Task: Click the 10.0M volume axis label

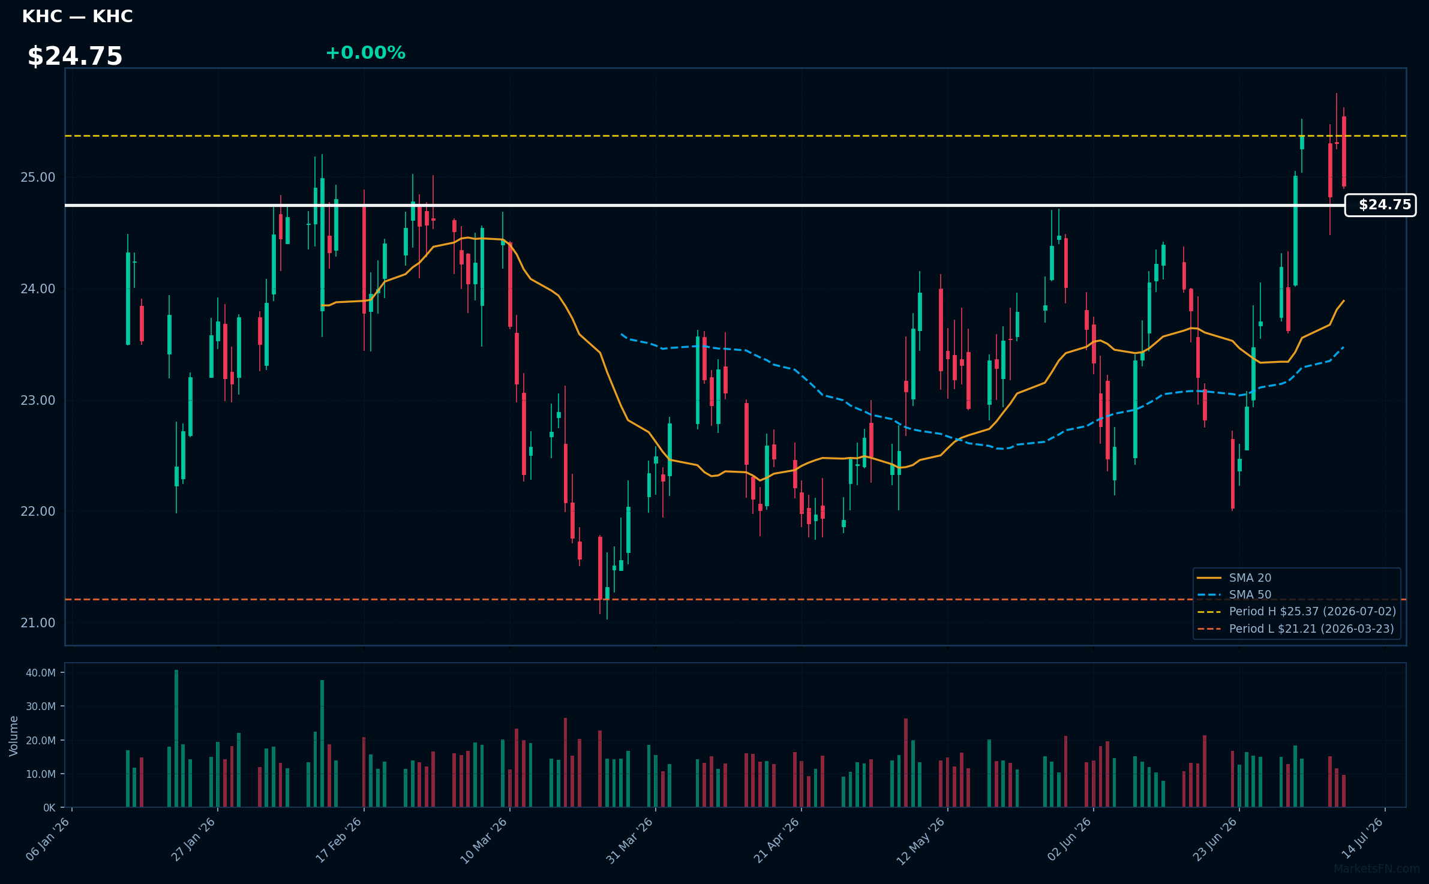Action: (41, 774)
